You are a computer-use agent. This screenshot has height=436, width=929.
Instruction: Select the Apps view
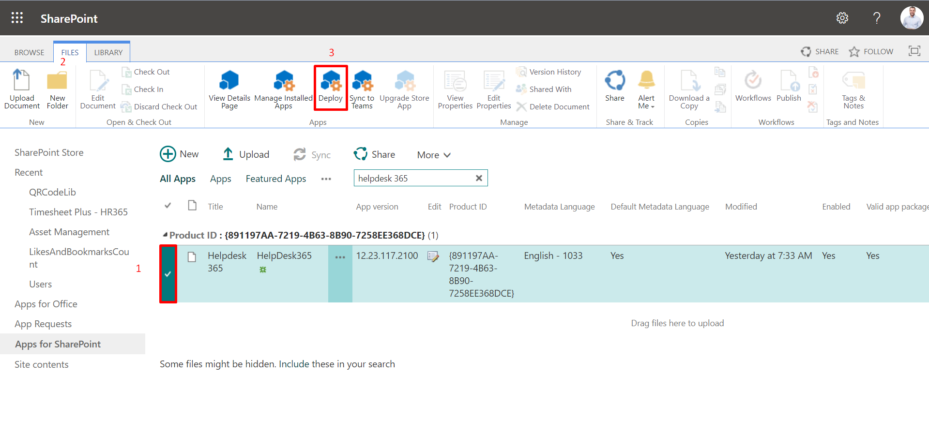click(x=220, y=179)
